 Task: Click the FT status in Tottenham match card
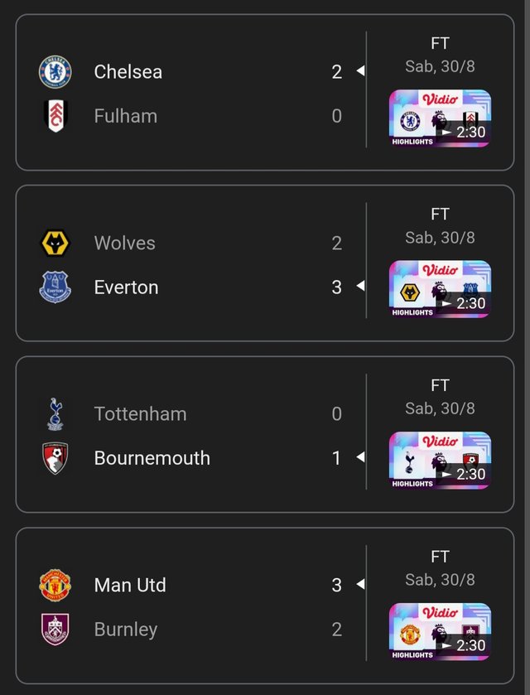click(440, 385)
